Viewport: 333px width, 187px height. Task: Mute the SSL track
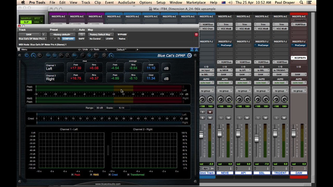pyautogui.click(x=265, y=118)
